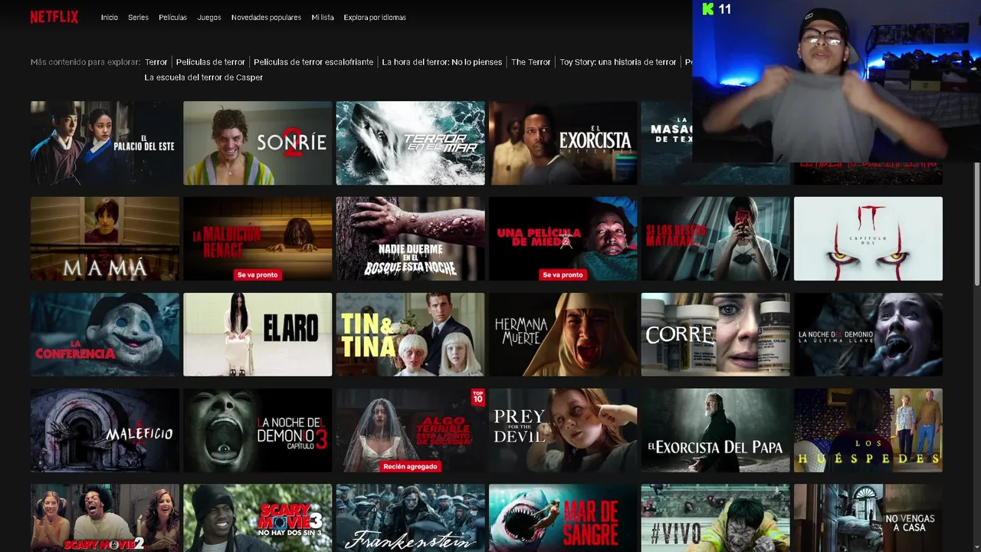Open La Maldición Renace thumbnail
The image size is (981, 552).
258,238
